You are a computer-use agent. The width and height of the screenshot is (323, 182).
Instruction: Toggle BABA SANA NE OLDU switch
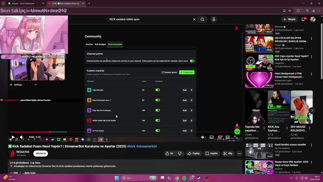pos(158,120)
